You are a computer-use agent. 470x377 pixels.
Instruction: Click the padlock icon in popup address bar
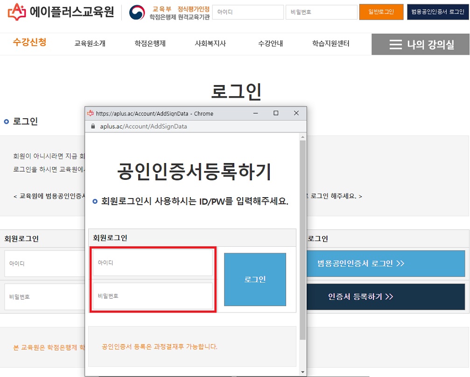point(93,126)
